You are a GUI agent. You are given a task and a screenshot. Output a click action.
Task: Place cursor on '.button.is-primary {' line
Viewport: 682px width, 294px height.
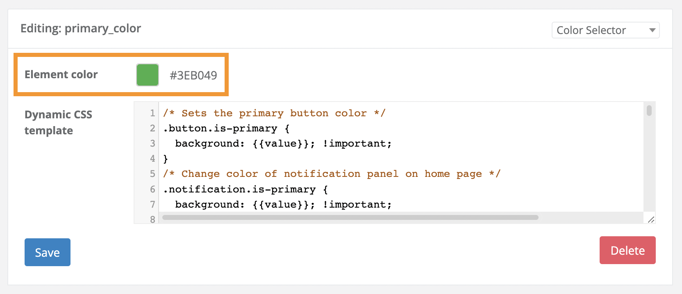pos(226,129)
